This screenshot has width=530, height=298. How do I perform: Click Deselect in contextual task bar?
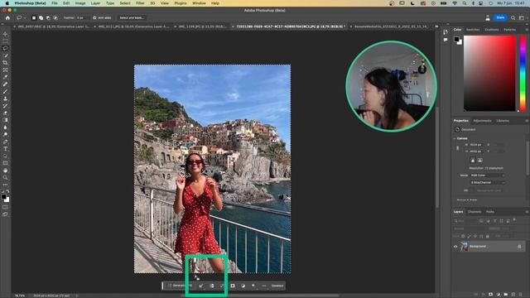277,286
